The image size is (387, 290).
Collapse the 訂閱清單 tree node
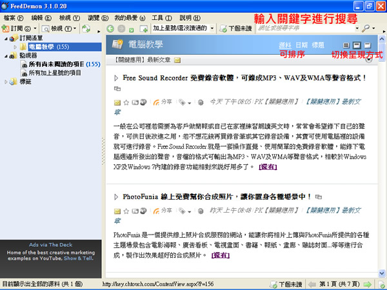(6, 39)
